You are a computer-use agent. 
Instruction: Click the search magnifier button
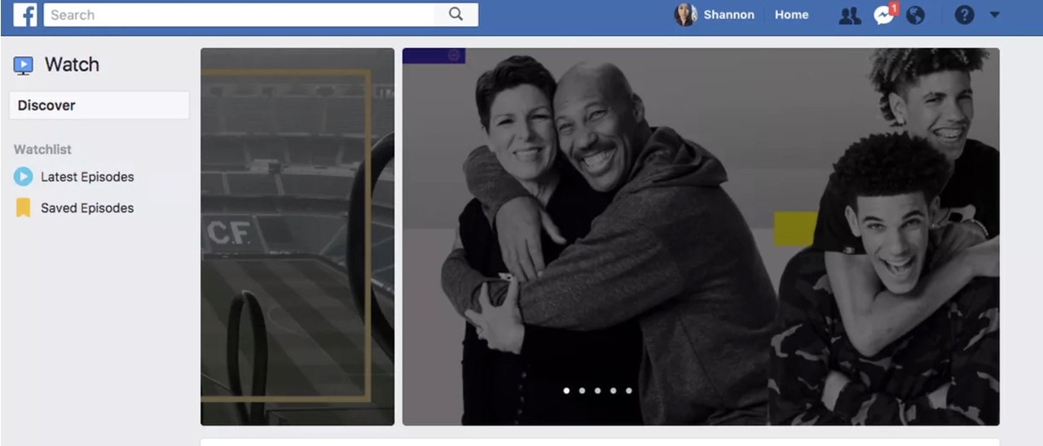[455, 14]
